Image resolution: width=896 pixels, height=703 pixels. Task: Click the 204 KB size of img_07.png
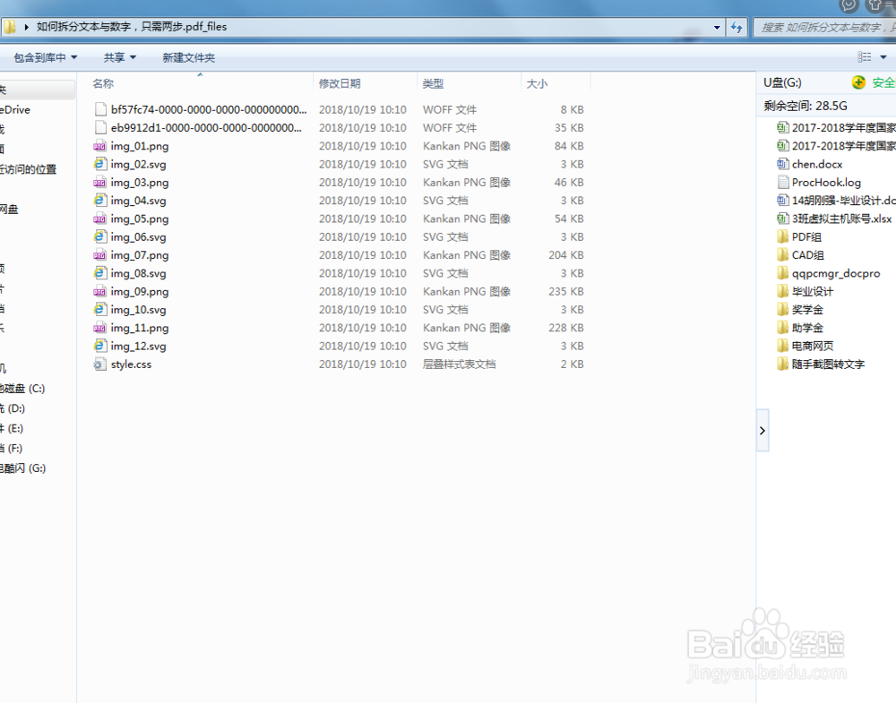coord(565,255)
